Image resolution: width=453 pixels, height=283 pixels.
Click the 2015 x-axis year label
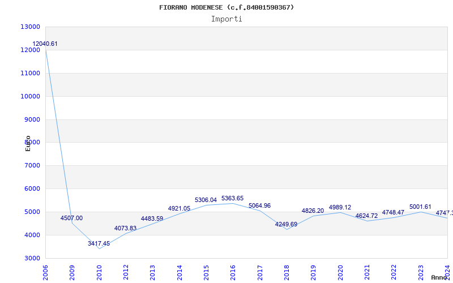(x=206, y=272)
